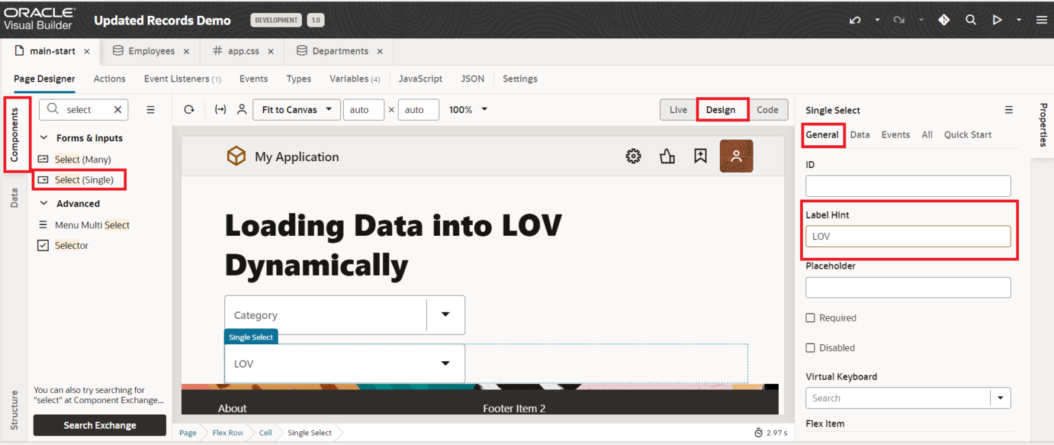This screenshot has height=445, width=1054.
Task: Open the JavaScript editor tab
Action: [421, 79]
